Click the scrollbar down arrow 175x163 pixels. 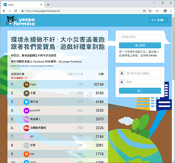coord(173,161)
